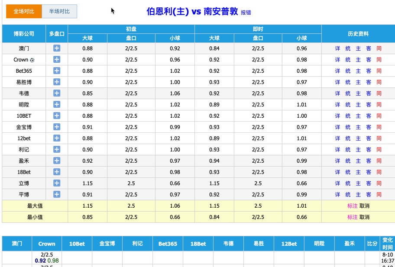Viewport: 395px width, 267px height.
Task: Open 统 link for Bet365 row
Action: tap(348, 71)
